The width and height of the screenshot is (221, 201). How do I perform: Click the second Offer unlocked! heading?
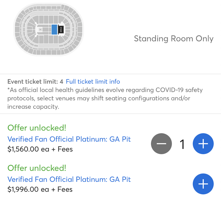click(x=37, y=168)
